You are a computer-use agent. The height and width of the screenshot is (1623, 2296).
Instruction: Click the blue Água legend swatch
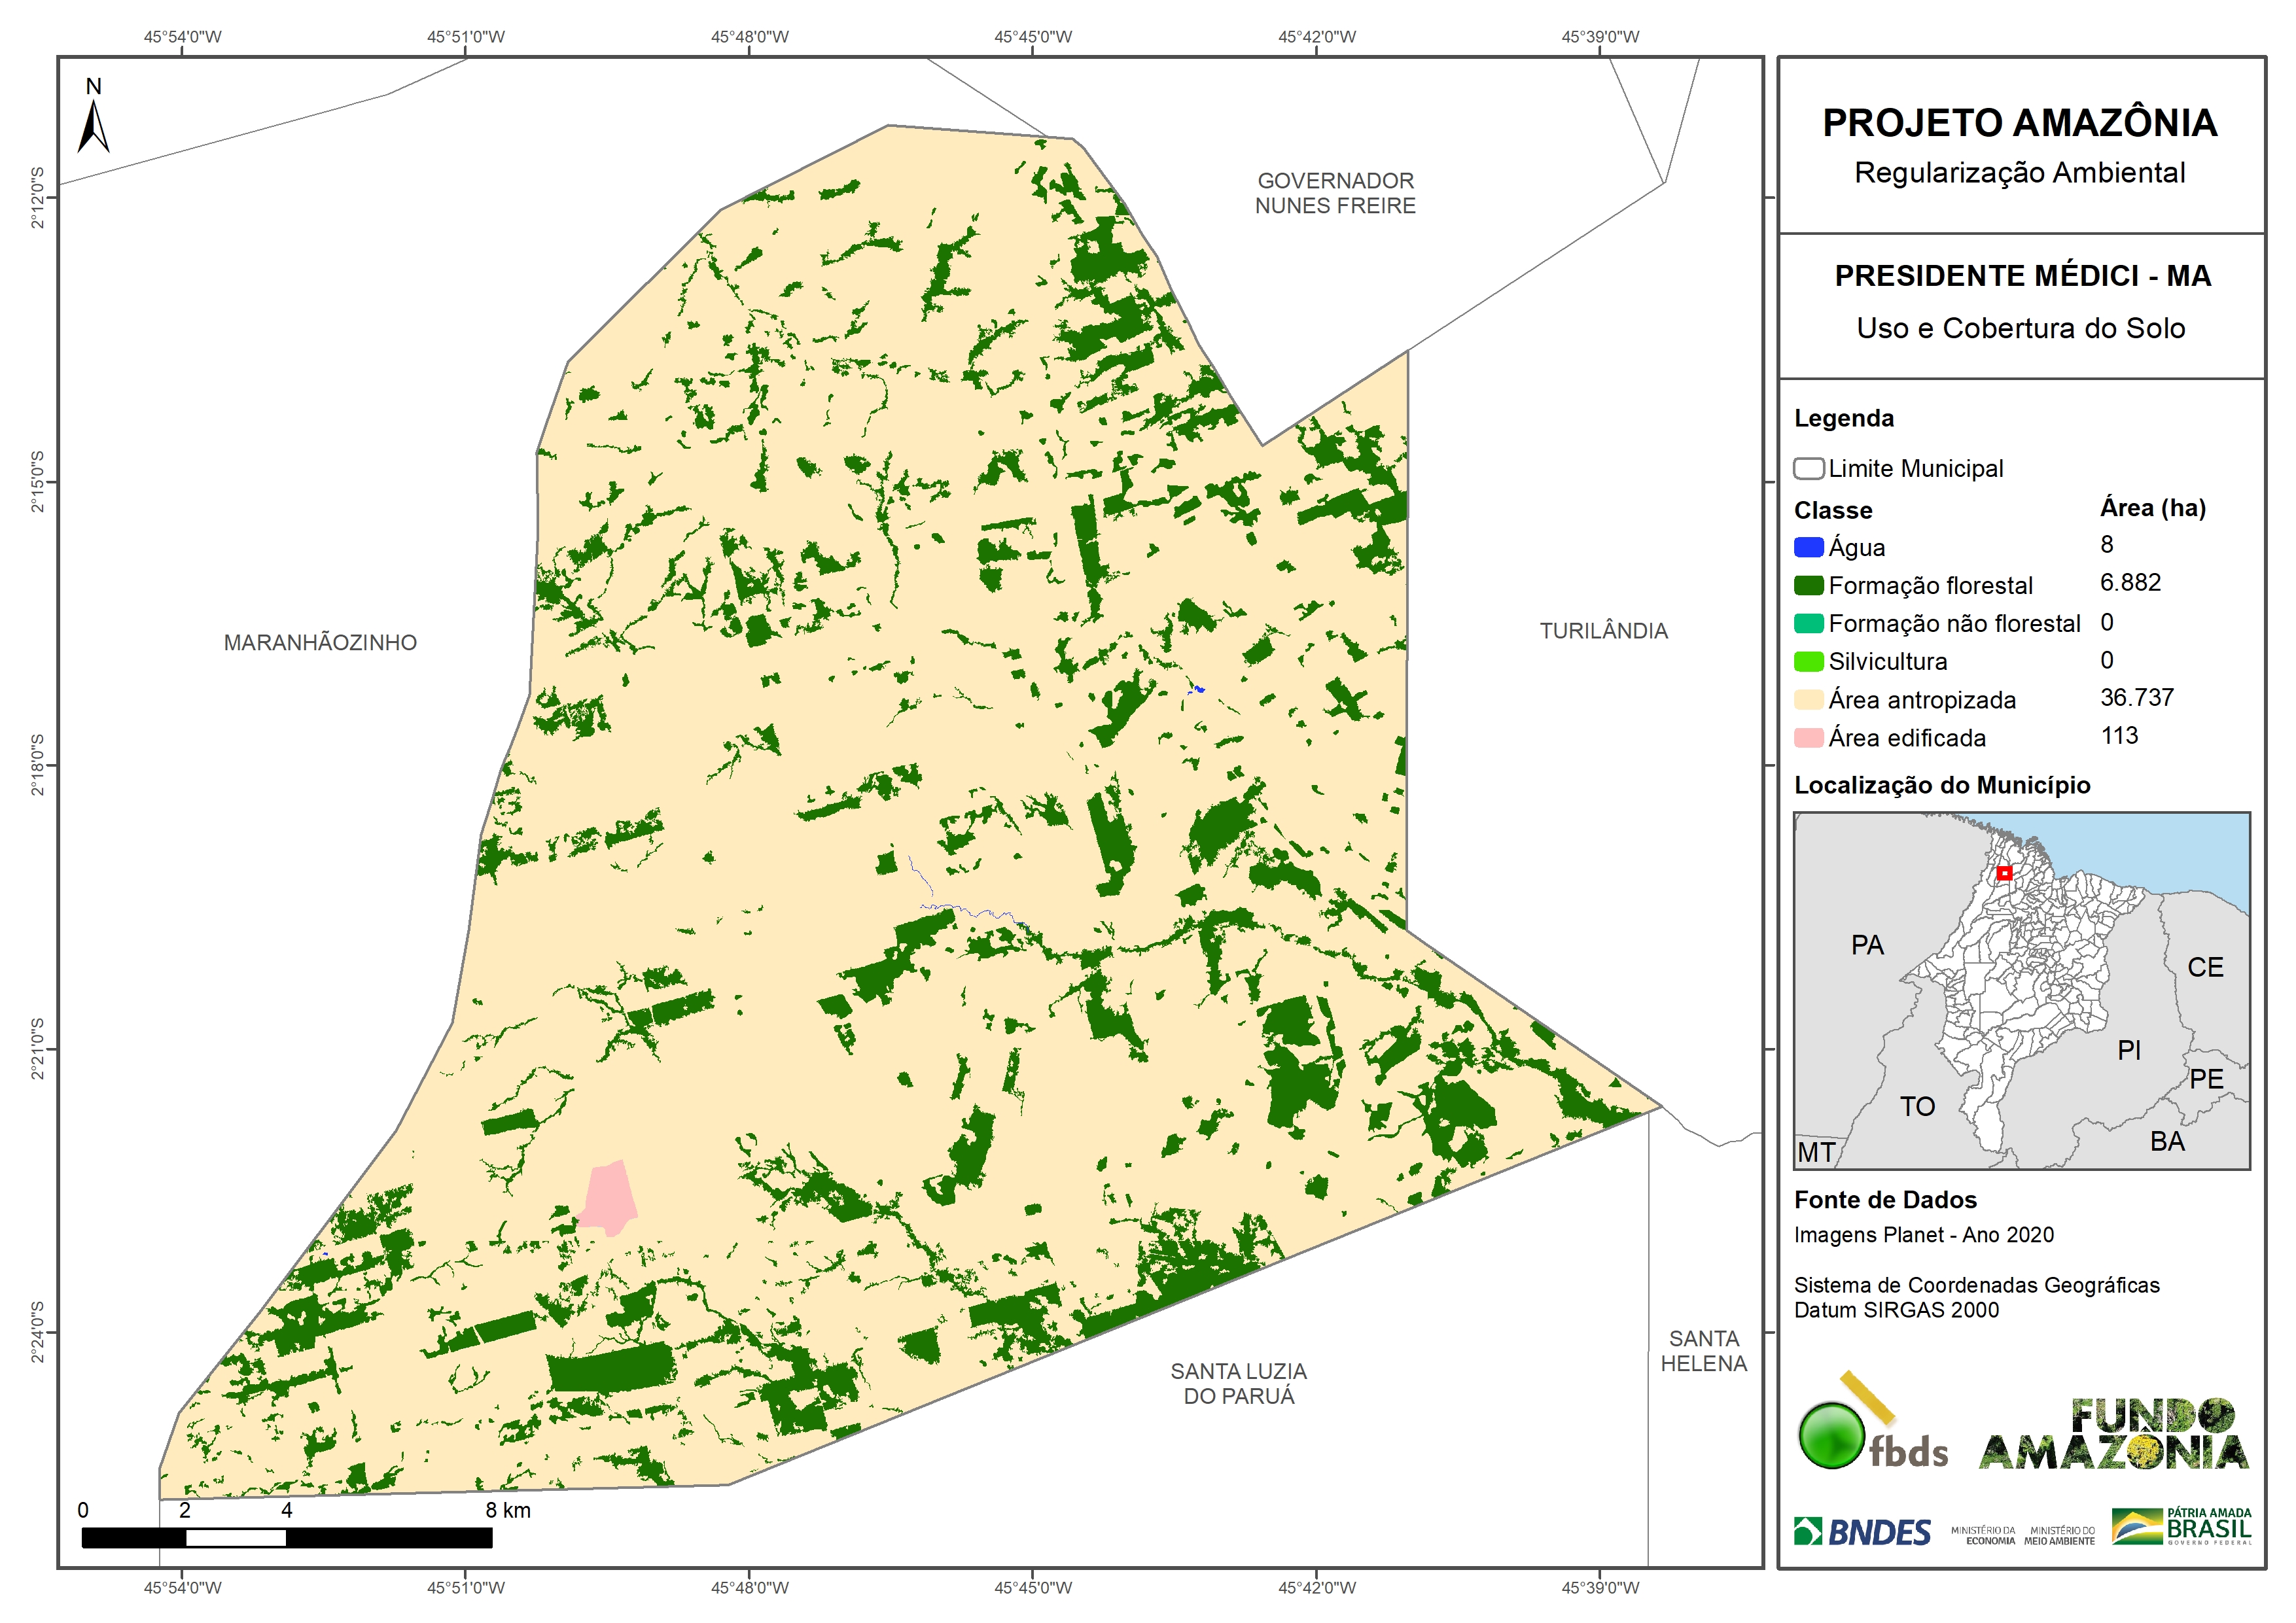click(x=1808, y=547)
